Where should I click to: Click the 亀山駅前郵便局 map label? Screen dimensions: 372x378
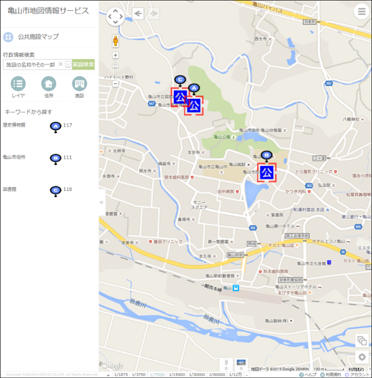(x=220, y=276)
